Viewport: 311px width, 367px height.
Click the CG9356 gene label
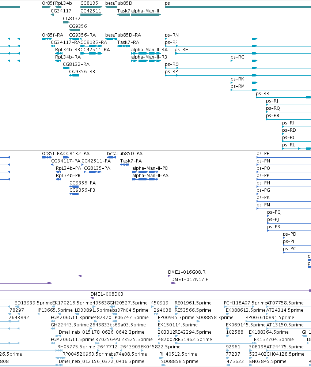pyautogui.click(x=78, y=26)
